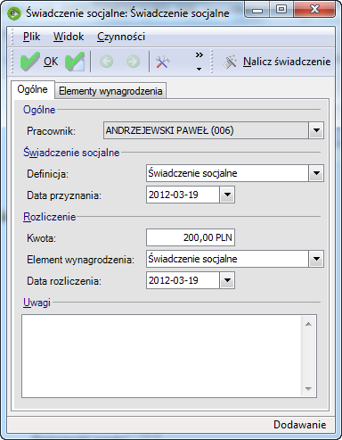This screenshot has width=342, height=440.
Task: Click the Świadczenie socjalne section header
Action: (x=71, y=153)
